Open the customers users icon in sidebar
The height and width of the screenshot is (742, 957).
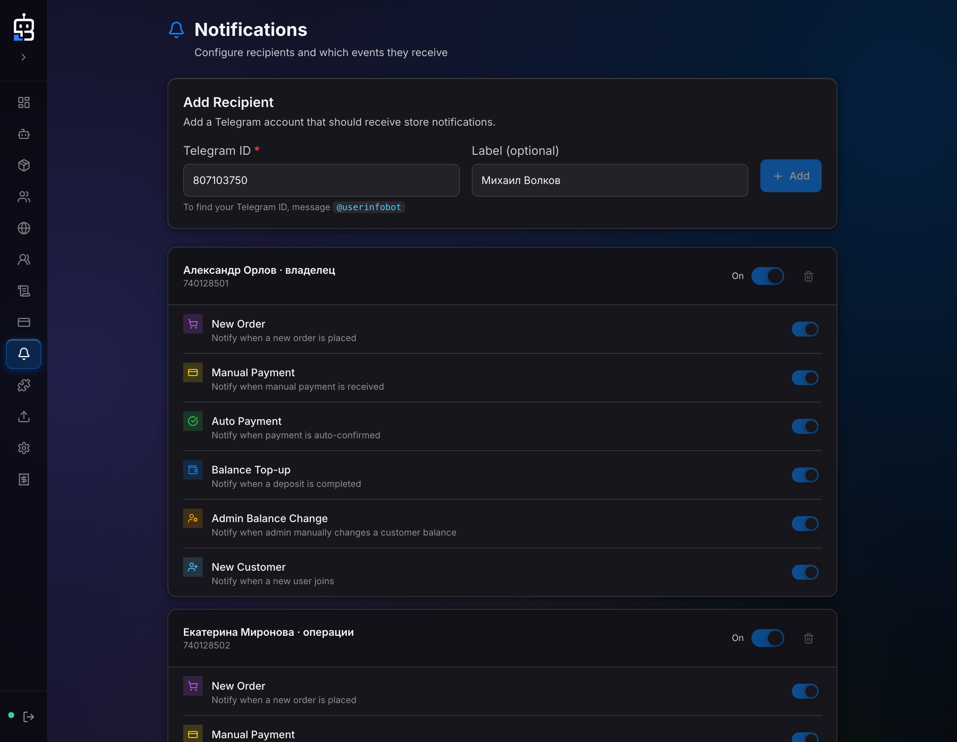pos(24,197)
